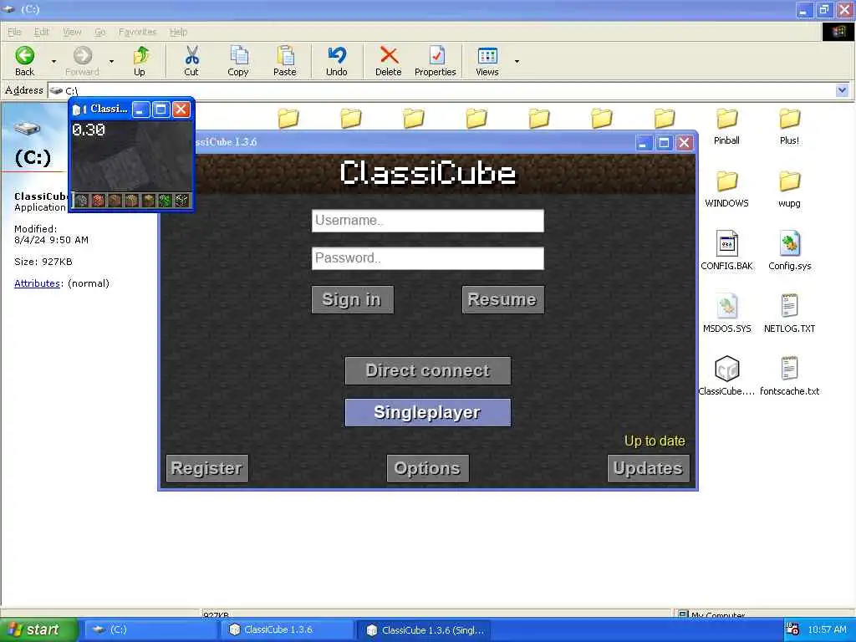The width and height of the screenshot is (856, 642).
Task: Switch to ClassiCube 1.3.6 (Singl… taskbar button
Action: point(425,629)
